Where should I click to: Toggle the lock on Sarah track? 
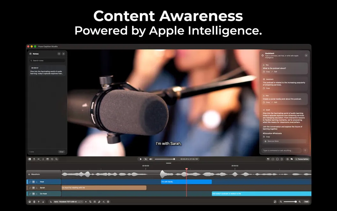pyautogui.click(x=30, y=188)
